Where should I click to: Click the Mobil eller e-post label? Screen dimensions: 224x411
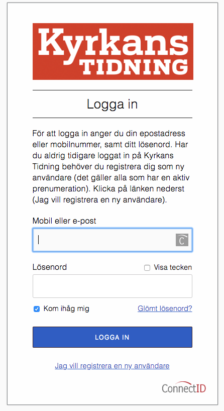point(64,221)
